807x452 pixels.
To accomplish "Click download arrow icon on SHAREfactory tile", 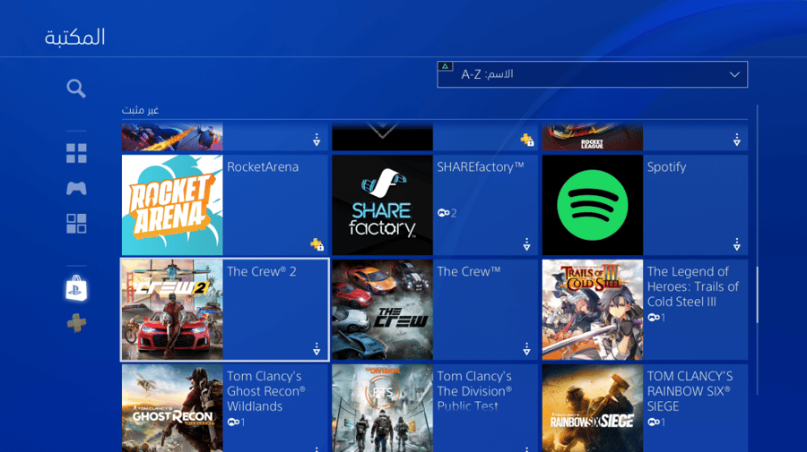I will click(x=526, y=244).
